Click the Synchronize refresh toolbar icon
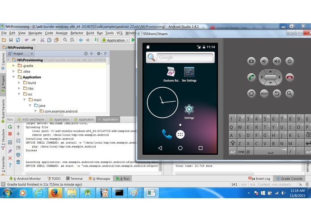The image size is (311, 221). coord(18,40)
